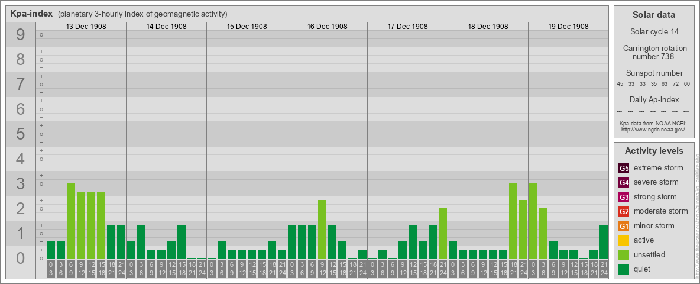The width and height of the screenshot is (700, 284).
Task: Click the Kp scale number 4
Action: point(21,159)
